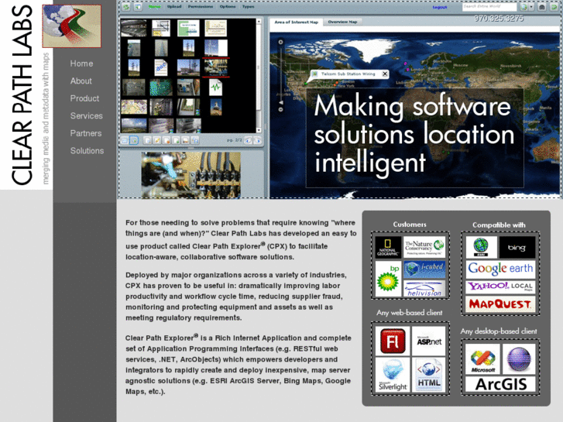
Task: Click the Partners navigation link
Action: [86, 133]
